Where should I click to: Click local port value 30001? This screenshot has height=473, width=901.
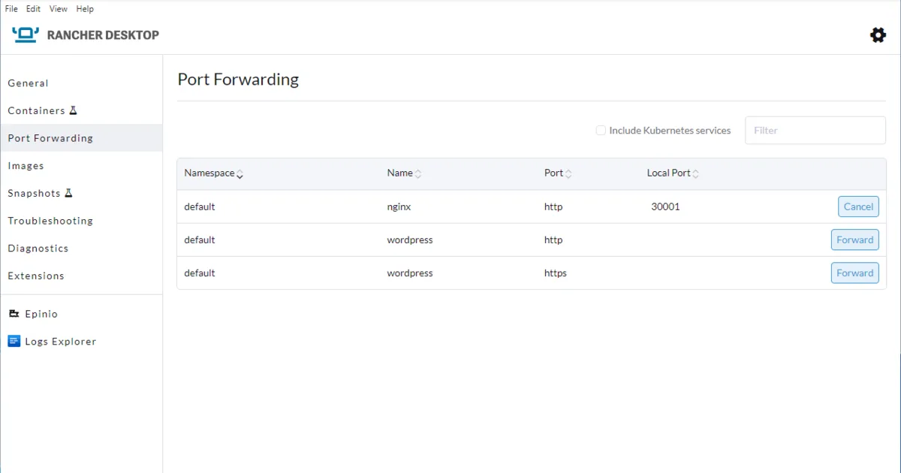[665, 206]
